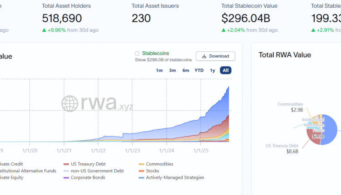This screenshot has width=341, height=195.
Task: Select the 1m time range
Action: coord(159,70)
